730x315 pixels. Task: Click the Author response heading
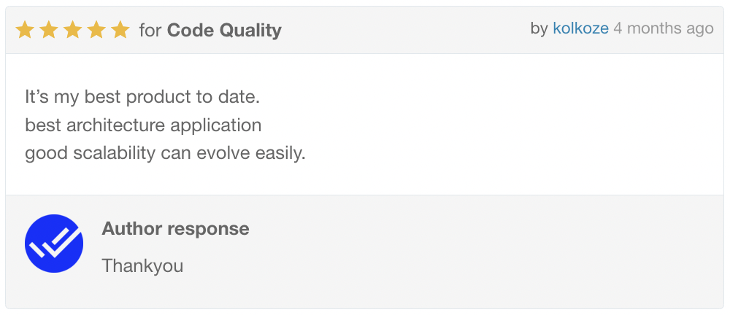click(x=175, y=228)
